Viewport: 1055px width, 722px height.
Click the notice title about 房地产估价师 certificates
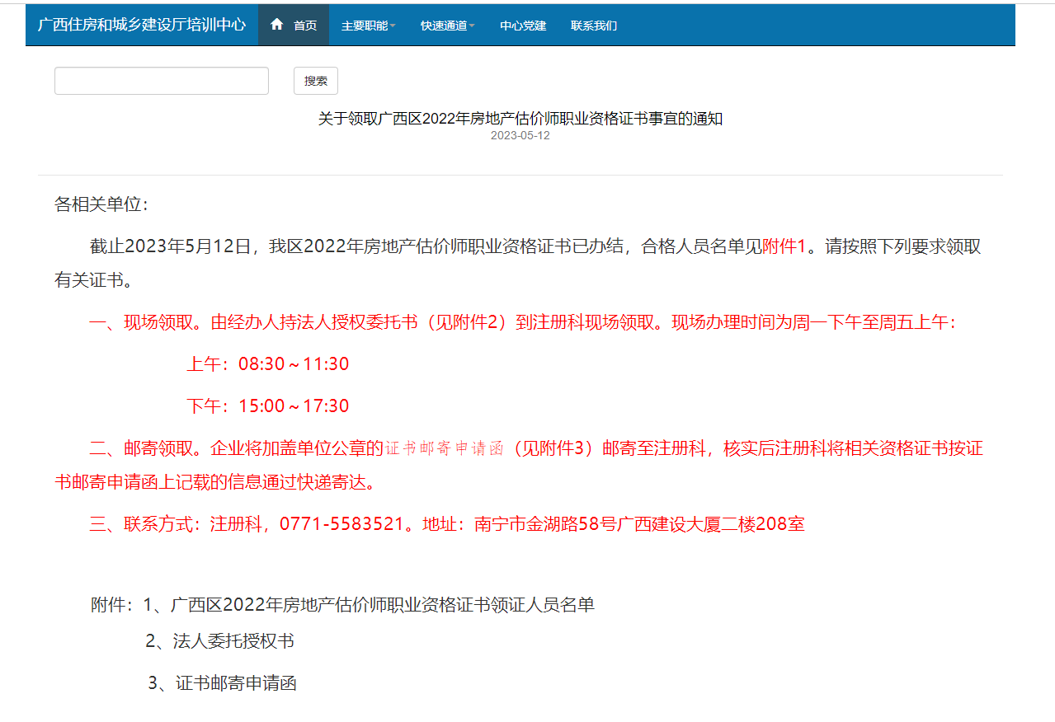coord(520,119)
